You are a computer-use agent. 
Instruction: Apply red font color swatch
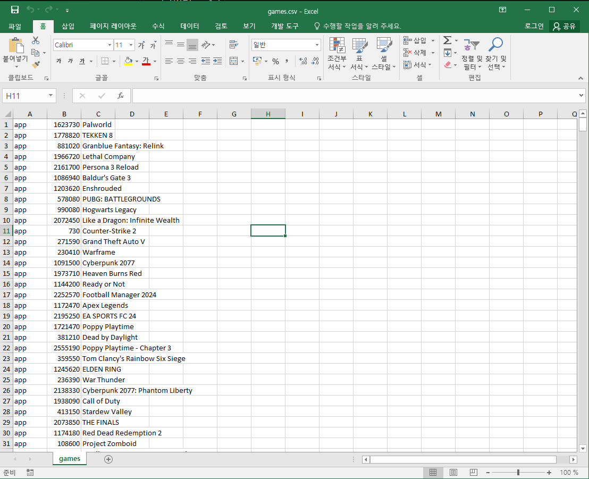click(x=146, y=61)
